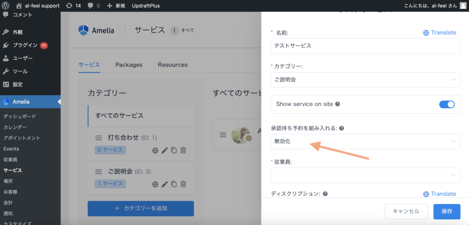The height and width of the screenshot is (225, 469).
Task: Duplicate the ご説明会 category
Action: pos(174,184)
